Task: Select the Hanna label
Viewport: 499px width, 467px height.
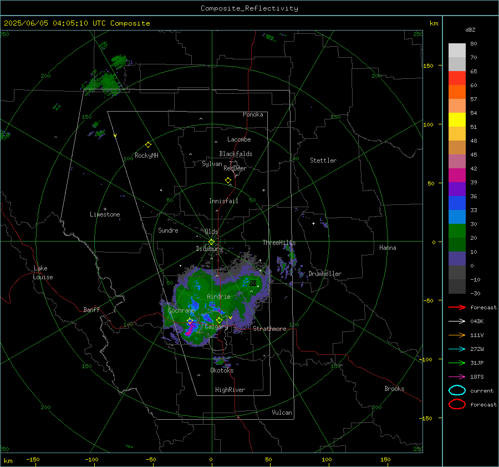Action: pos(388,248)
